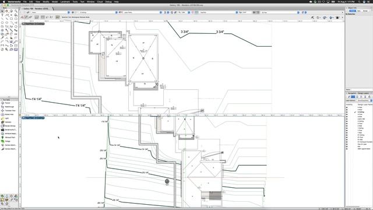373x210 pixels.
Task: Open the Top/Plan current view dropdown
Action: point(219,12)
